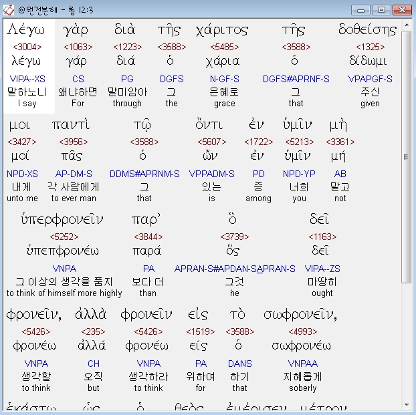Click Strong's number <4993>

click(303, 331)
